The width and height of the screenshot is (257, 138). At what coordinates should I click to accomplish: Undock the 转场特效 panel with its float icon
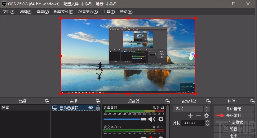(x=208, y=102)
